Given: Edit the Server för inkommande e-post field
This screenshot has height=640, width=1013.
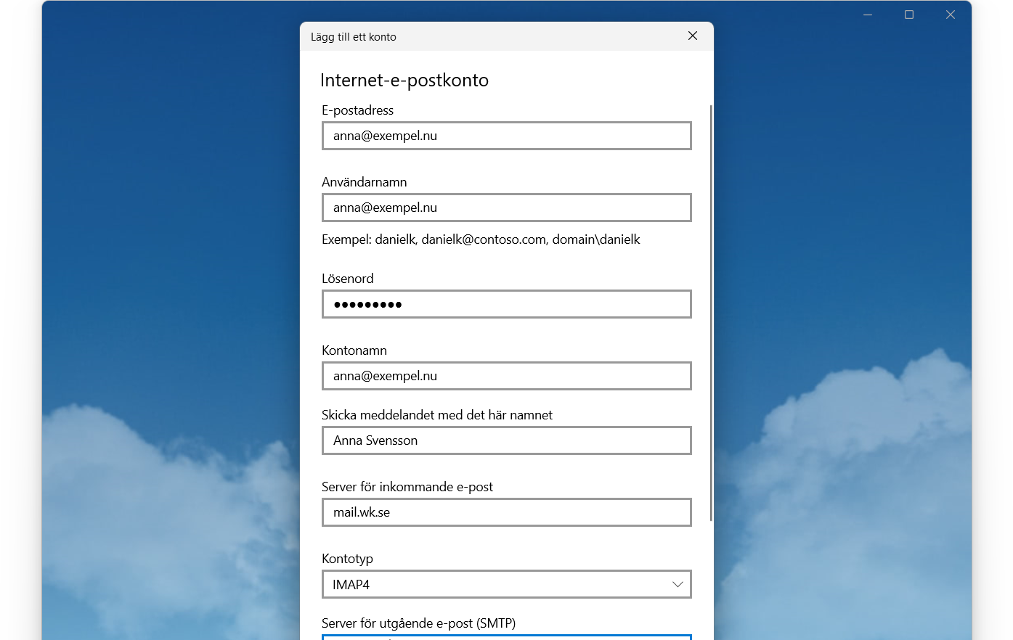Looking at the screenshot, I should click(x=506, y=512).
